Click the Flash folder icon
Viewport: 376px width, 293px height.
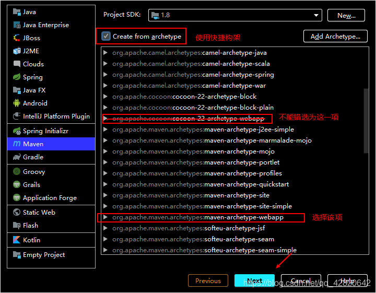(17, 226)
